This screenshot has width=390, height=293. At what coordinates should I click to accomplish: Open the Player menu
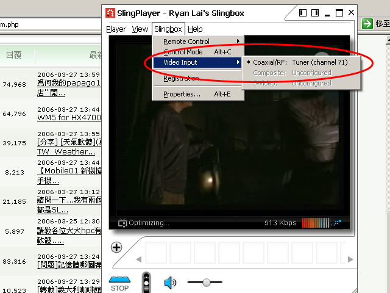click(x=116, y=29)
